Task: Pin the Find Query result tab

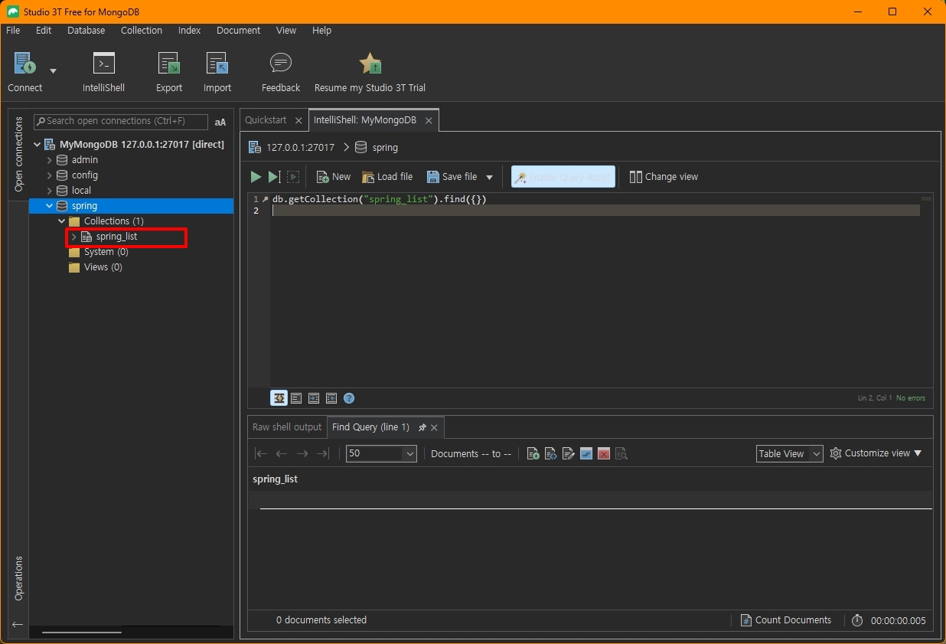Action: click(x=422, y=427)
